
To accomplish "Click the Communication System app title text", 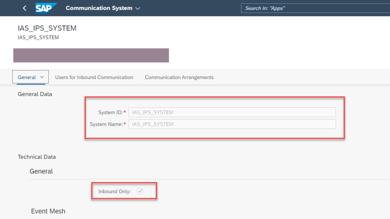I will 99,8.
